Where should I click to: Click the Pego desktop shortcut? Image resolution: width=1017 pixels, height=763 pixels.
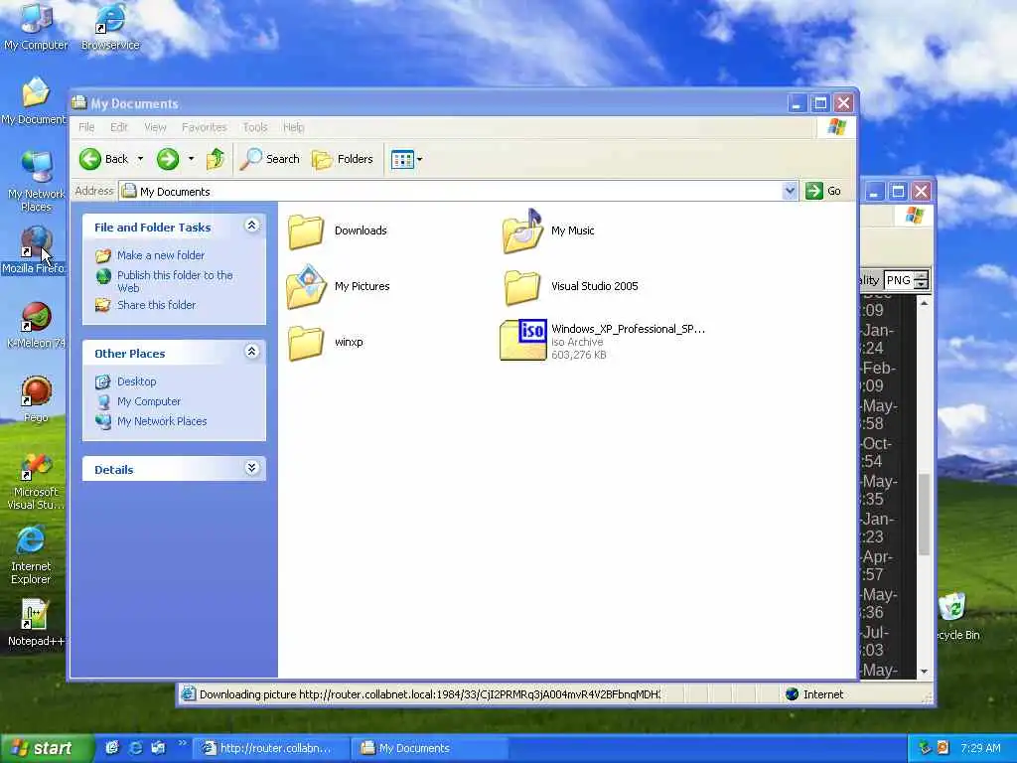tap(36, 399)
